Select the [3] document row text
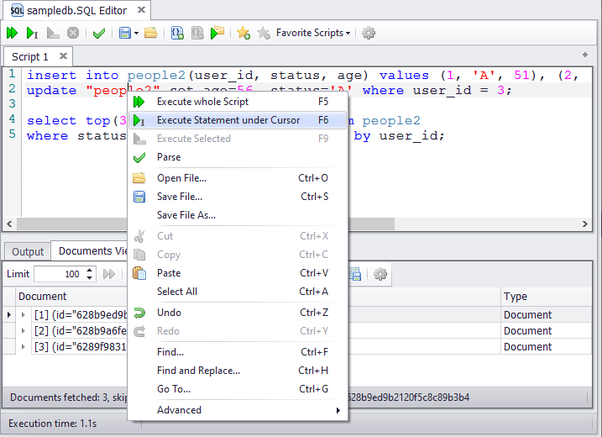The image size is (602, 437). [x=81, y=347]
